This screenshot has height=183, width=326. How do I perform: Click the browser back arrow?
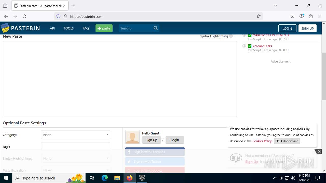click(x=6, y=16)
